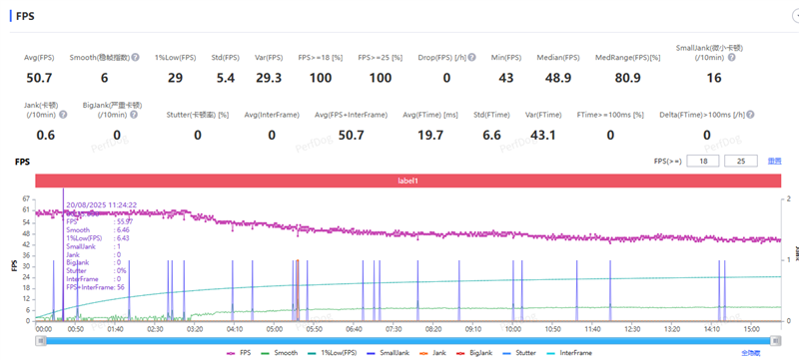Toggle the InterFrame series in the legend
The height and width of the screenshot is (360, 799).
point(568,352)
